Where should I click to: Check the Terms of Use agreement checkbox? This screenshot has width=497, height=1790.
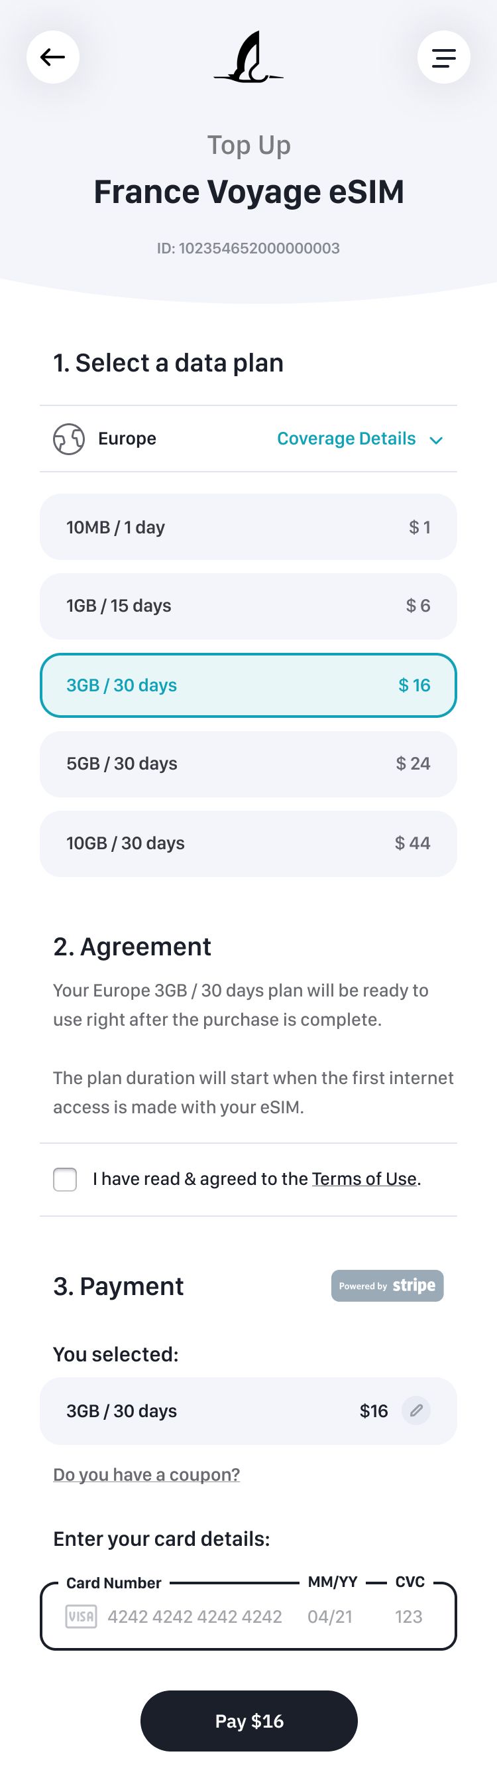pyautogui.click(x=64, y=1178)
